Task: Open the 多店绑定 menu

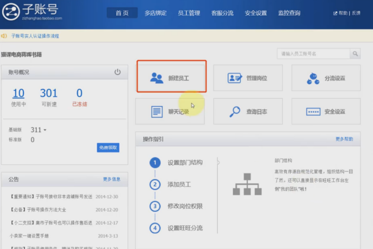Action: [x=155, y=13]
